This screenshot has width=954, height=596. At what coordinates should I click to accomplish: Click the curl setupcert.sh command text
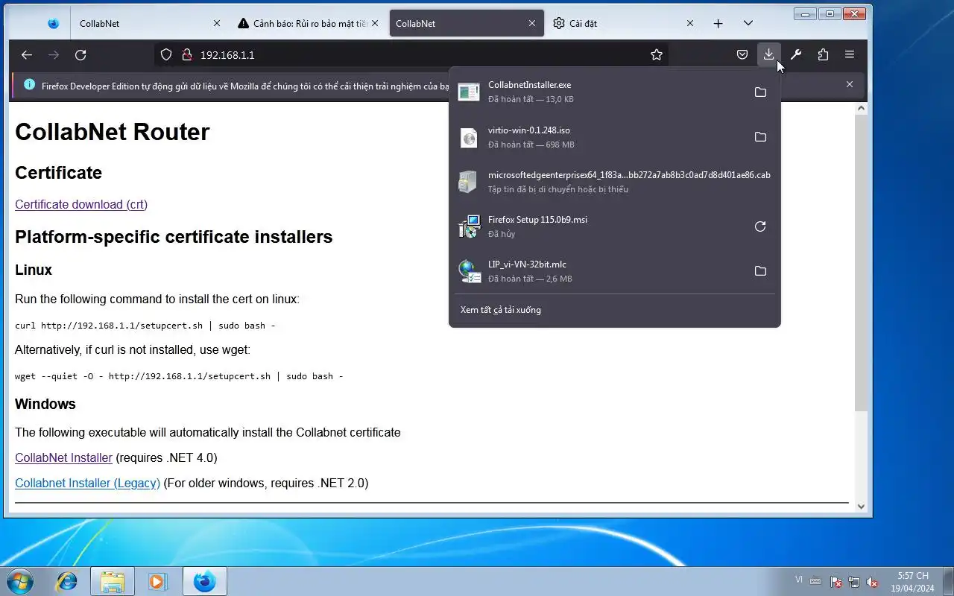pyautogui.click(x=145, y=326)
